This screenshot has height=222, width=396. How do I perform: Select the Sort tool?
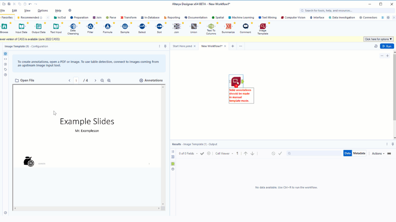point(159,28)
